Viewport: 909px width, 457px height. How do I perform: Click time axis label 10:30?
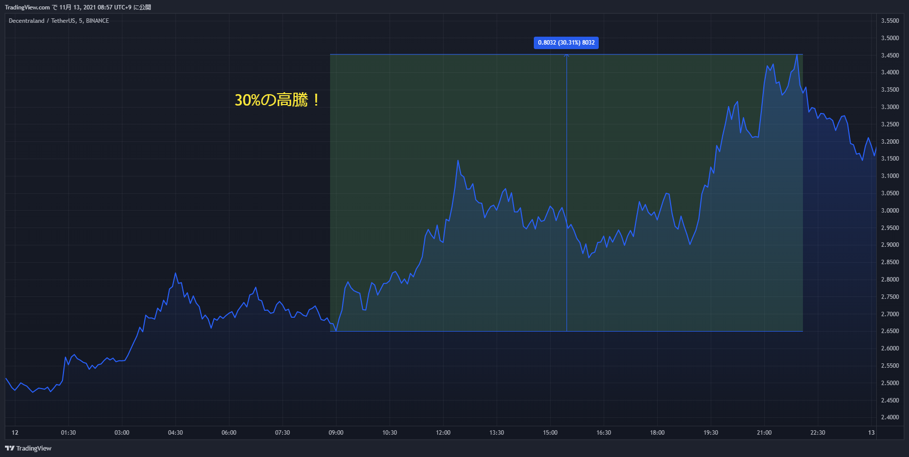[x=390, y=433]
